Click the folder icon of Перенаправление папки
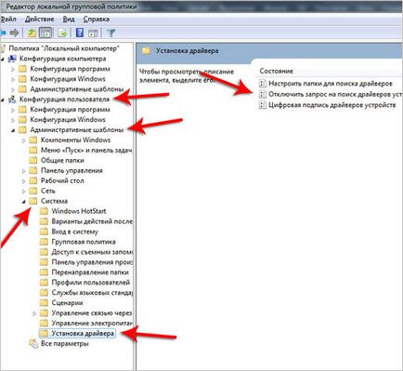The width and height of the screenshot is (403, 371). [45, 272]
